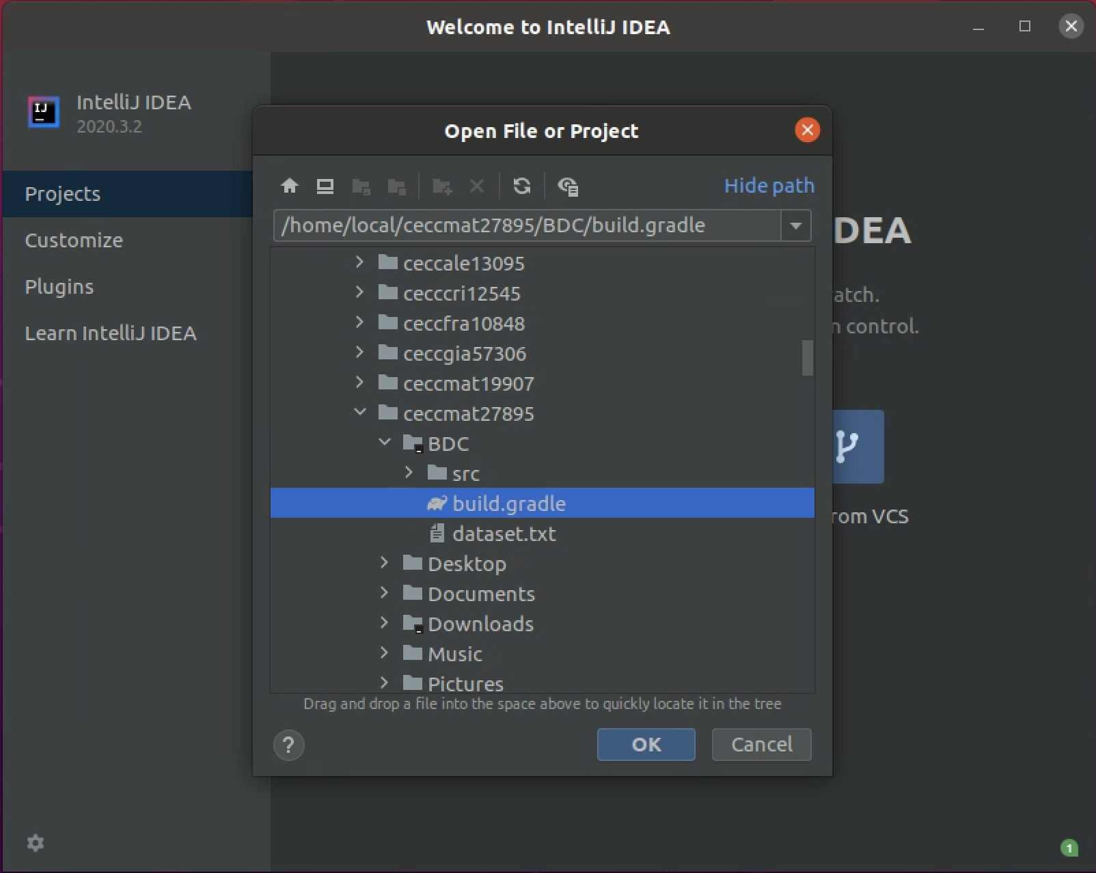Click the Downloads folder icon
The height and width of the screenshot is (873, 1096).
click(413, 624)
